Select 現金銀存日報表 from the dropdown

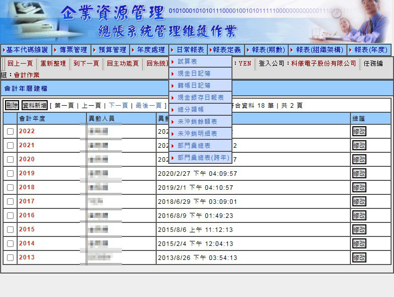[x=200, y=98]
